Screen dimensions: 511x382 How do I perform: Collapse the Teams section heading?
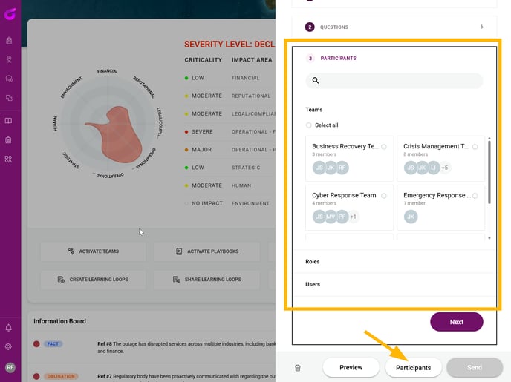coord(314,110)
